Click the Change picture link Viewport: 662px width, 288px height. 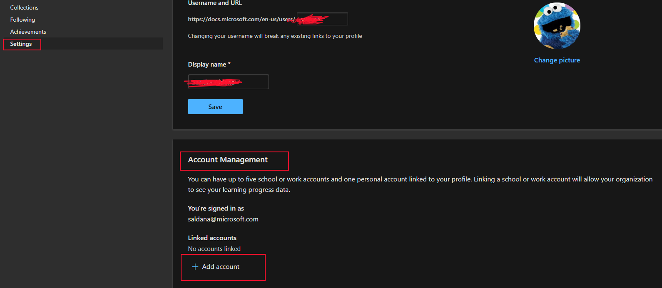coord(557,60)
